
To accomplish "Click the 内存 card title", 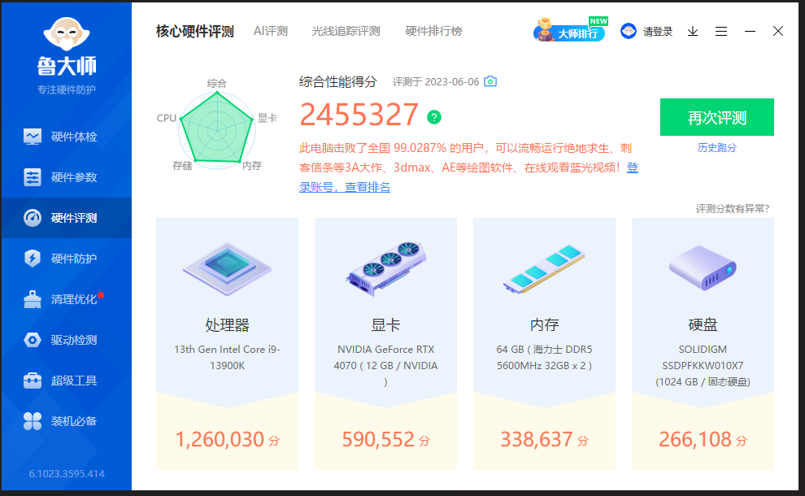I will (x=544, y=324).
